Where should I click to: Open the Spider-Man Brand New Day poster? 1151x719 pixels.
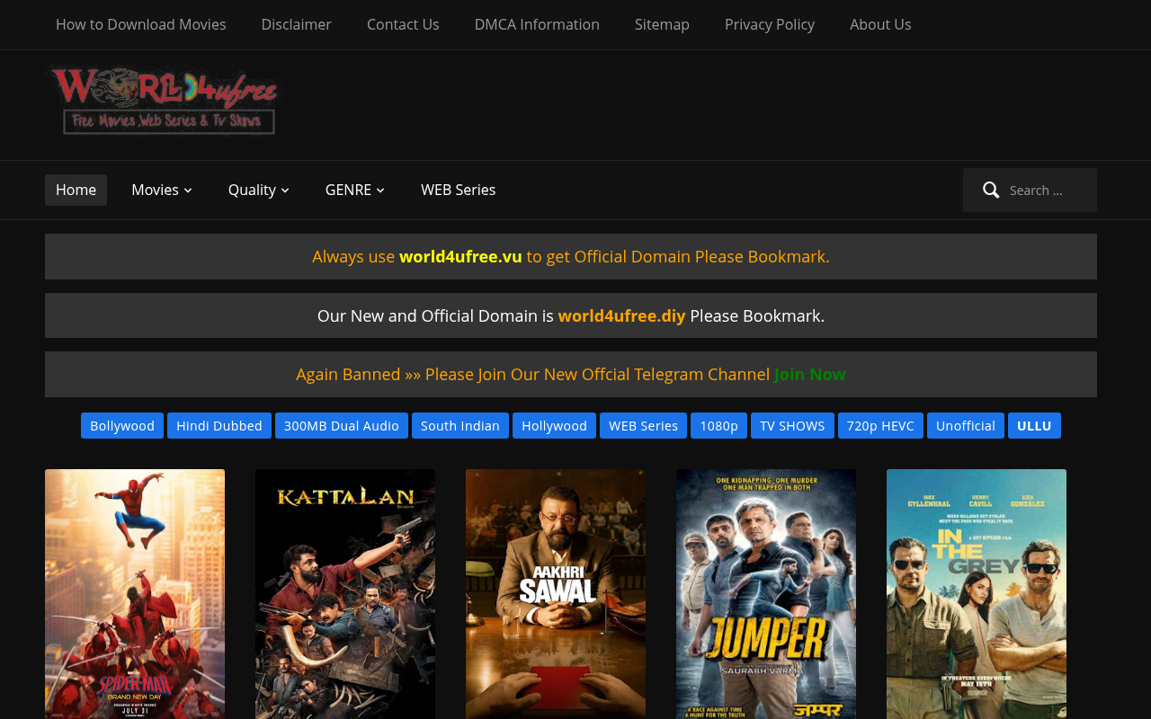click(x=135, y=594)
